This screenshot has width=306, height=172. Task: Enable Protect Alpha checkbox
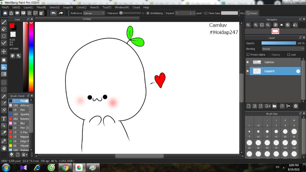point(248,55)
